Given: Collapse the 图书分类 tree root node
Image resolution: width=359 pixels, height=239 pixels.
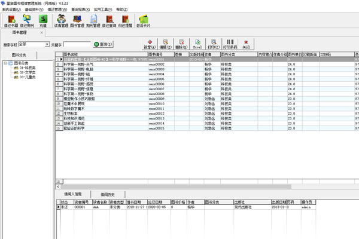Looking at the screenshot, I should pos(5,63).
